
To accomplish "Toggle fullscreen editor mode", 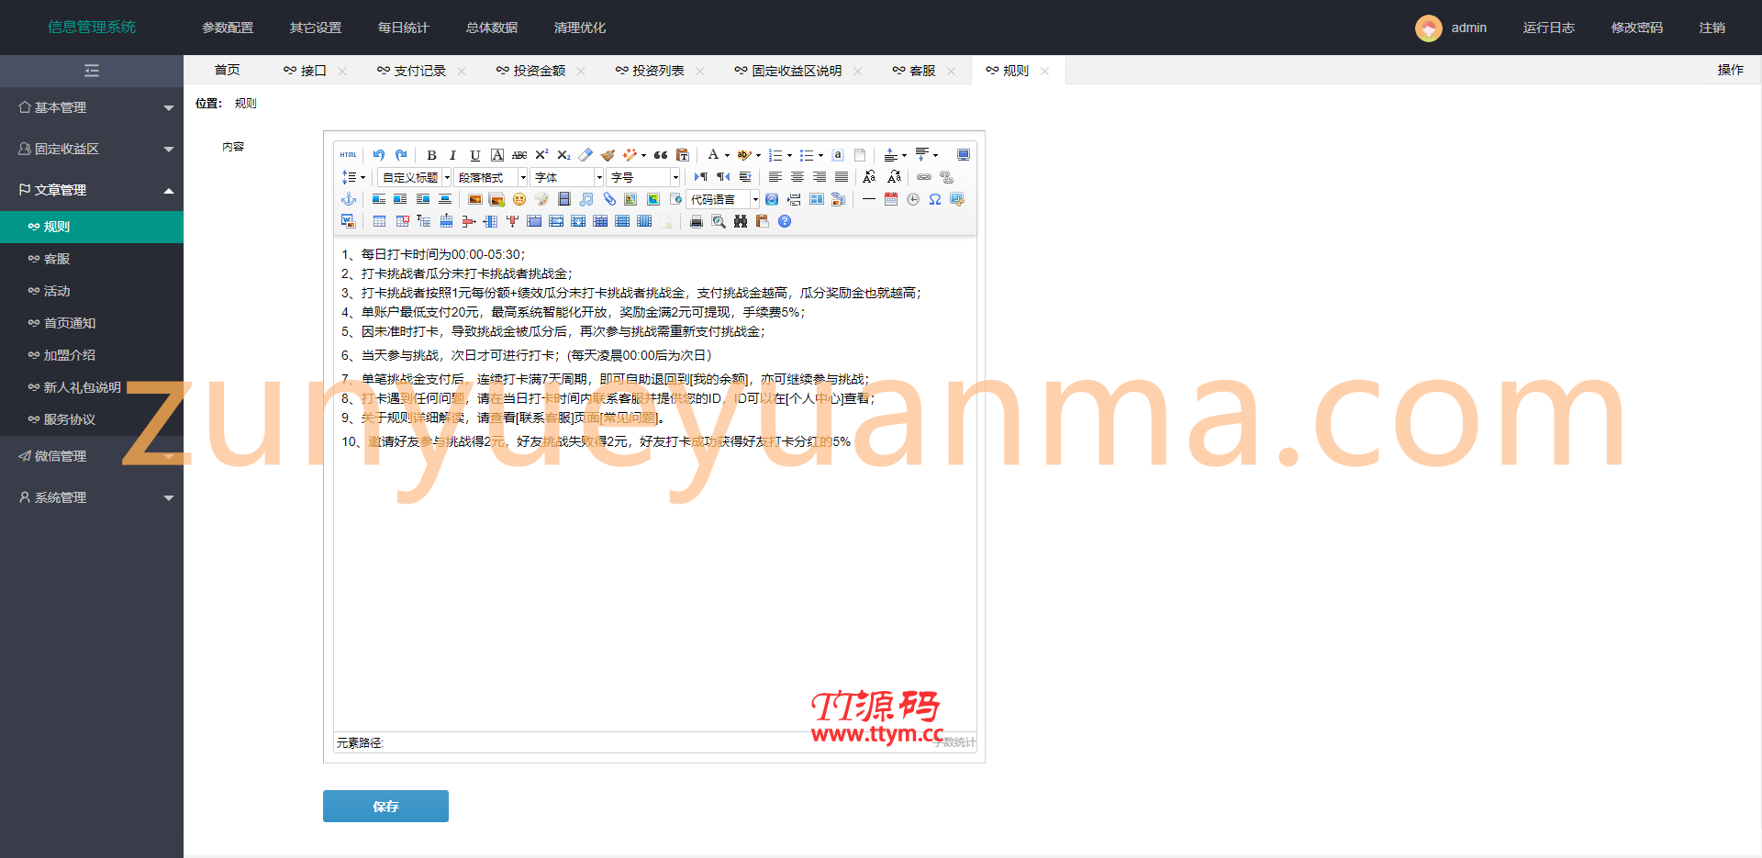I will click(x=964, y=155).
